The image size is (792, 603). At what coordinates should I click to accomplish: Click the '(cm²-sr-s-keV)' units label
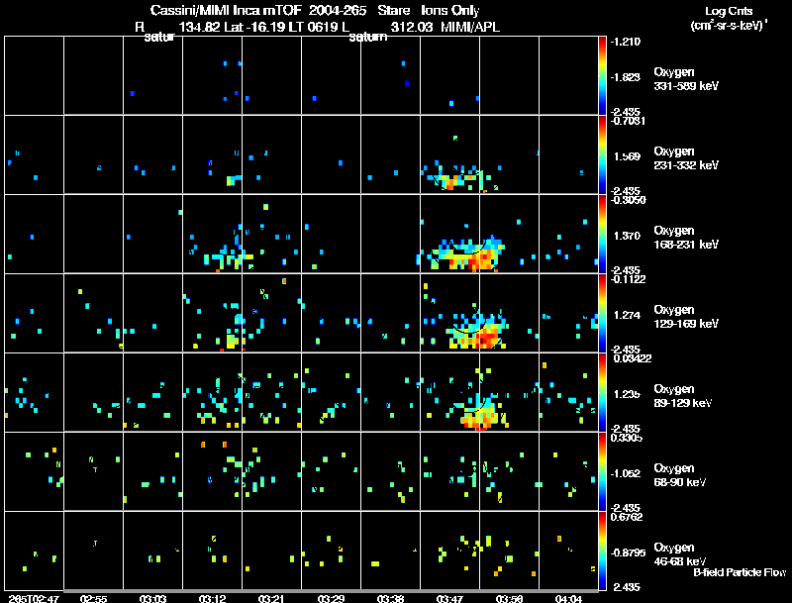728,25
